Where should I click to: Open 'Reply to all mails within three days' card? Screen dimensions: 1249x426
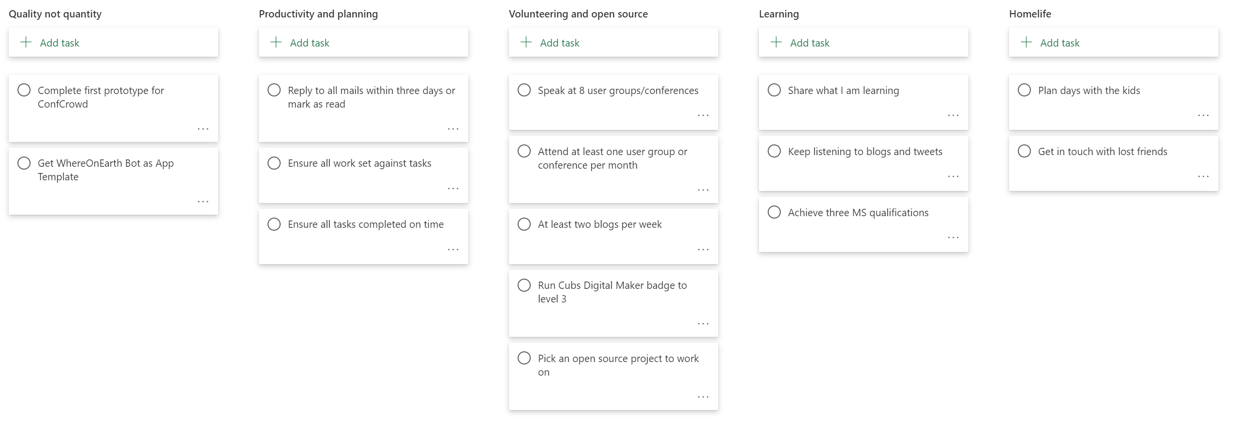coord(371,97)
